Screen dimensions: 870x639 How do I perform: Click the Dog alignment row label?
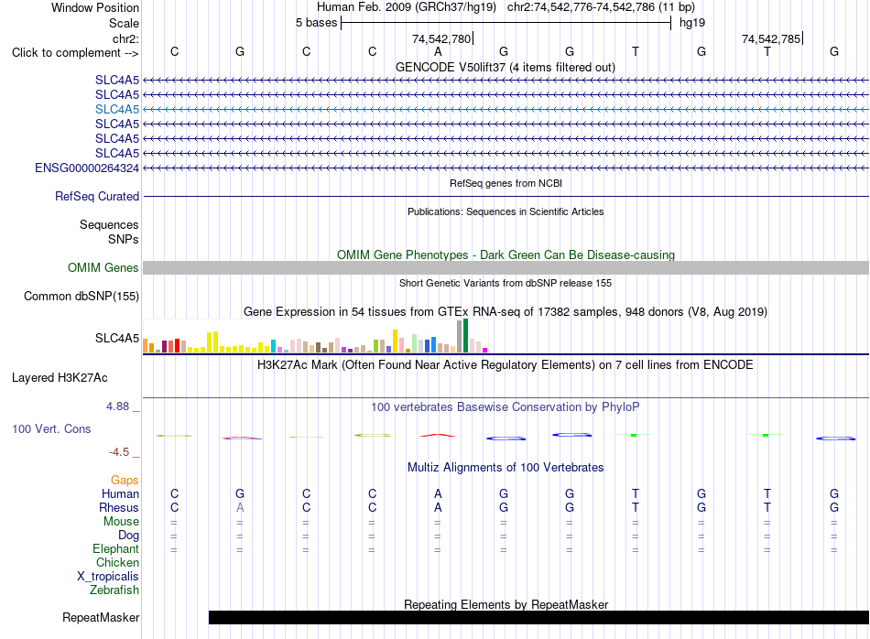pos(128,536)
